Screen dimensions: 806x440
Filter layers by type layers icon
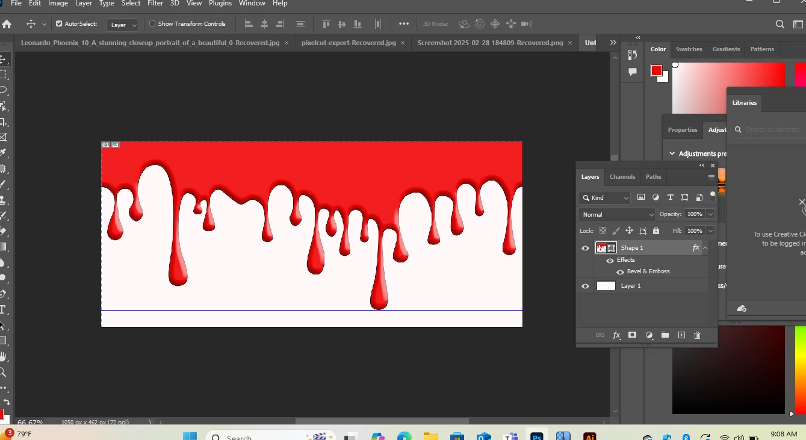[x=670, y=197]
